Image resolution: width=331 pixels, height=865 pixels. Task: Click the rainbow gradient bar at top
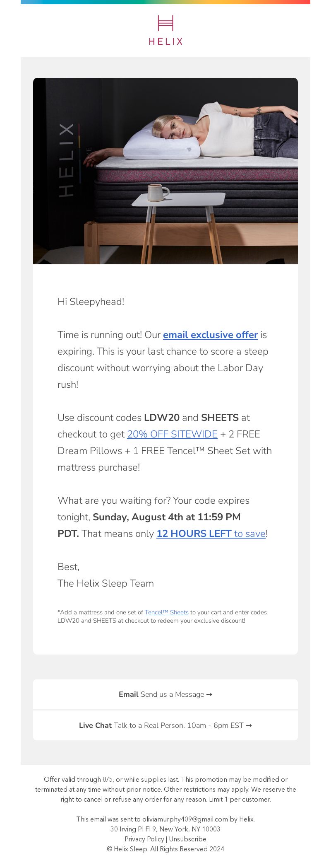pos(165,2)
